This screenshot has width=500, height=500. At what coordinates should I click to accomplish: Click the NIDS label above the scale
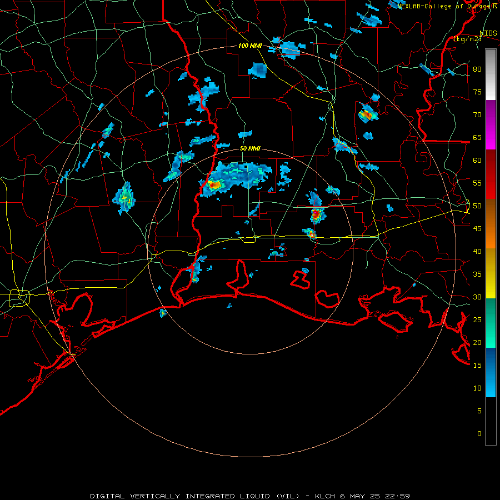point(488,33)
